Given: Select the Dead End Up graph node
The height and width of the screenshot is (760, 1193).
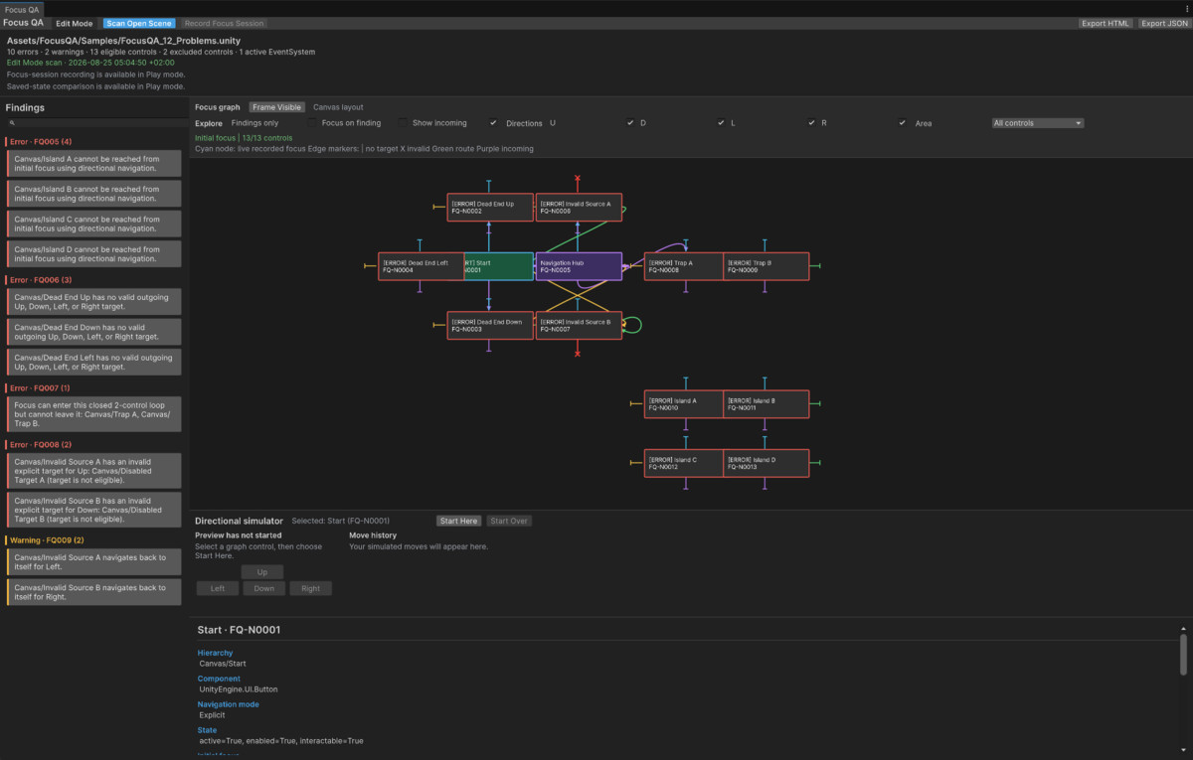Looking at the screenshot, I should click(490, 207).
